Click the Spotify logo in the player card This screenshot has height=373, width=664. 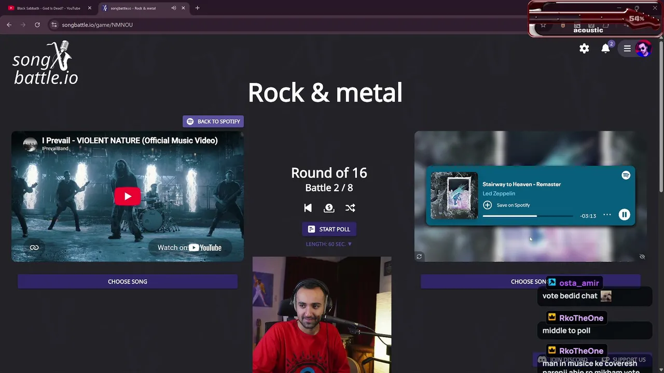(626, 175)
